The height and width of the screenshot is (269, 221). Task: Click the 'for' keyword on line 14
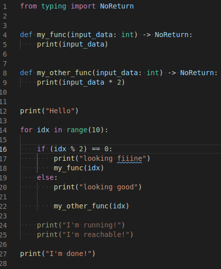(26, 130)
